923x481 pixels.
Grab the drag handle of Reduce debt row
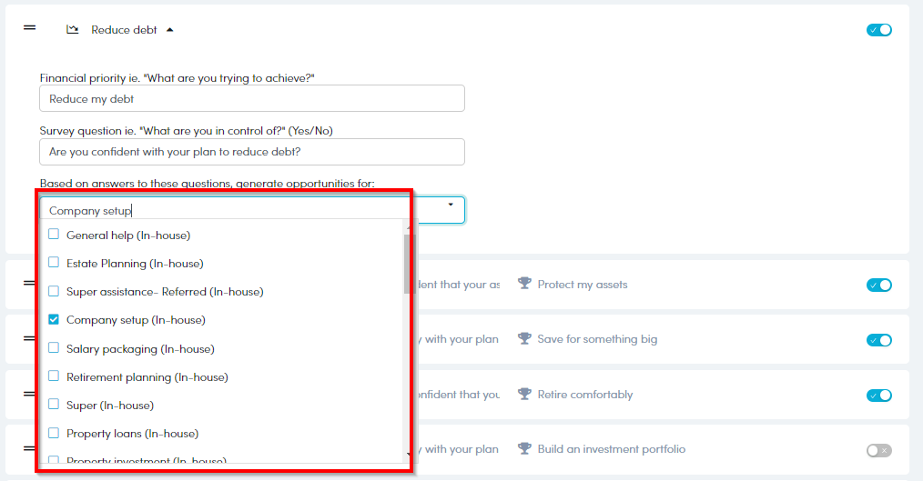tap(29, 29)
